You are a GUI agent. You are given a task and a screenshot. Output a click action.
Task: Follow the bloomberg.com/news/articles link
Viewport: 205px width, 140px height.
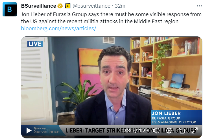(x=61, y=28)
